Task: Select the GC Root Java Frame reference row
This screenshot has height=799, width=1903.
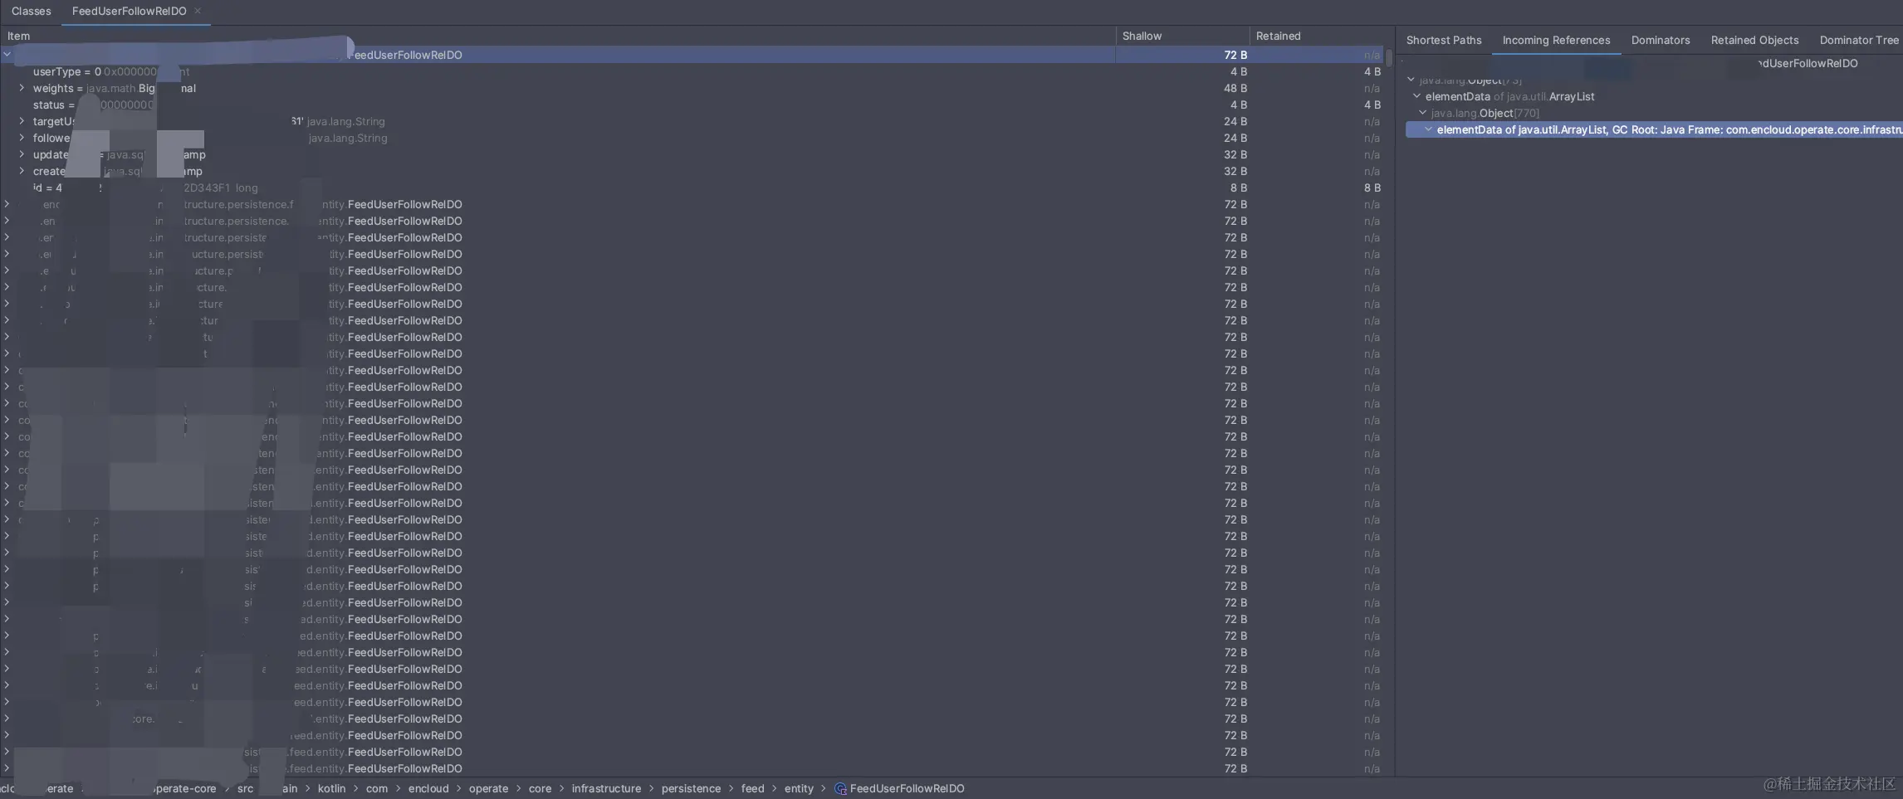Action: point(1654,129)
